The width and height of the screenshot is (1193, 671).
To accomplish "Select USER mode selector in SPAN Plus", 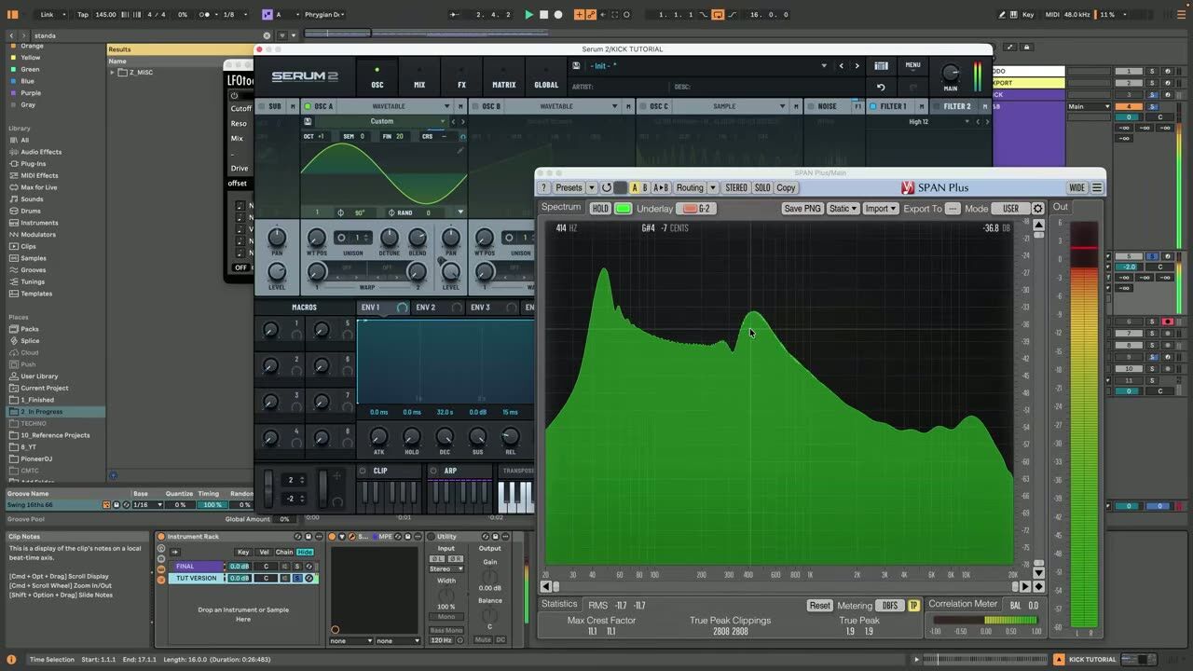I will pos(1010,209).
